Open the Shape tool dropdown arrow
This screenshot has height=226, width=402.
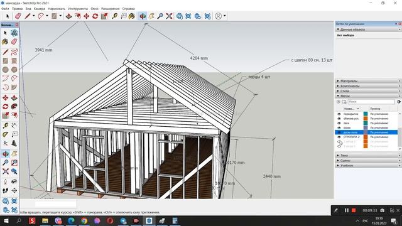pos(60,16)
